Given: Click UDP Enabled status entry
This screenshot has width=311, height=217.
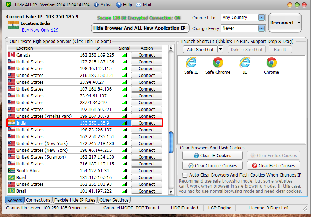Looking at the screenshot, I should (184, 208).
